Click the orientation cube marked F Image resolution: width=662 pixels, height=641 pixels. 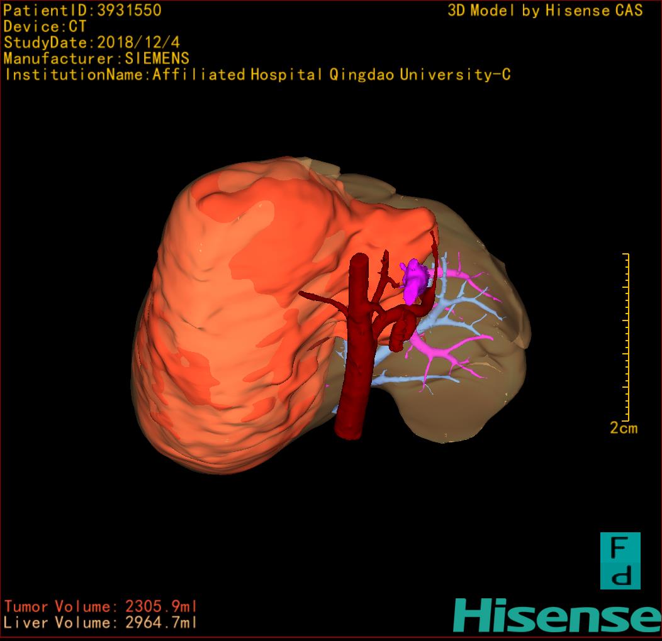(620, 561)
